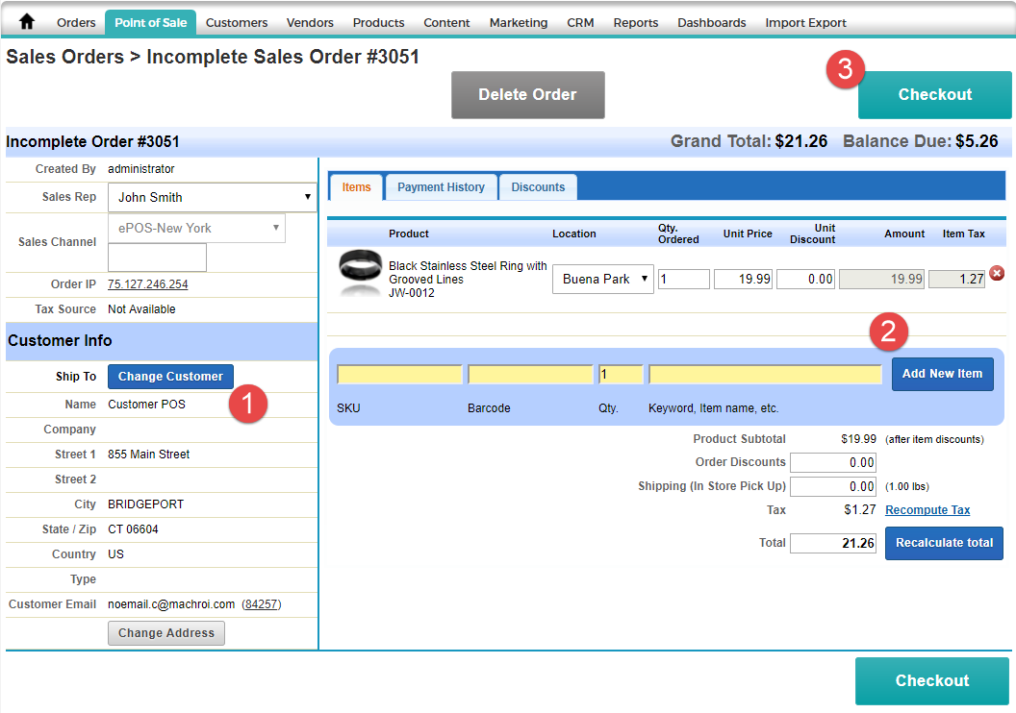Expand the Sales Rep John Smith dropdown
1016x713 pixels.
pyautogui.click(x=212, y=197)
